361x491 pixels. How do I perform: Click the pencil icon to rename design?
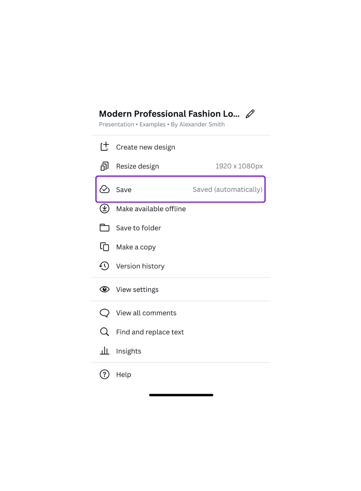[x=250, y=114]
